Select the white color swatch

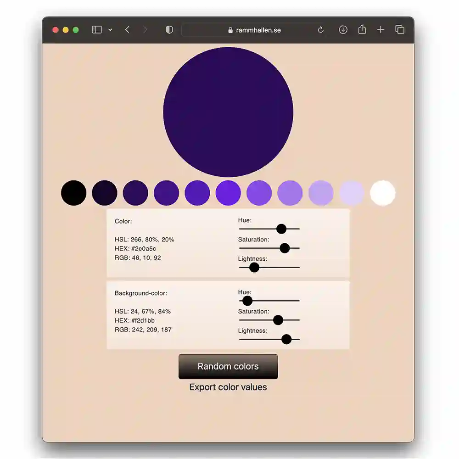point(383,193)
